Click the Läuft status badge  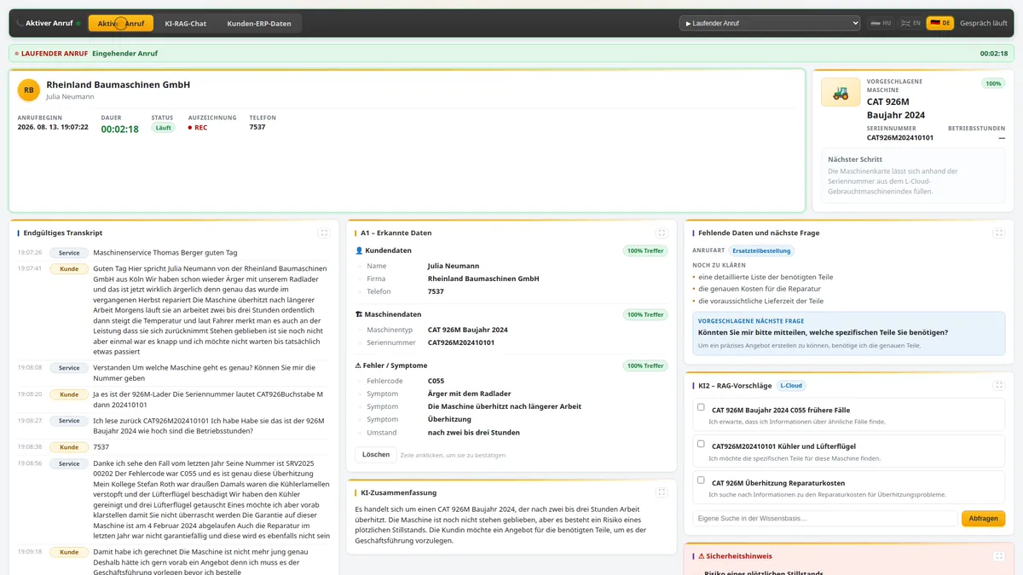pyautogui.click(x=163, y=128)
